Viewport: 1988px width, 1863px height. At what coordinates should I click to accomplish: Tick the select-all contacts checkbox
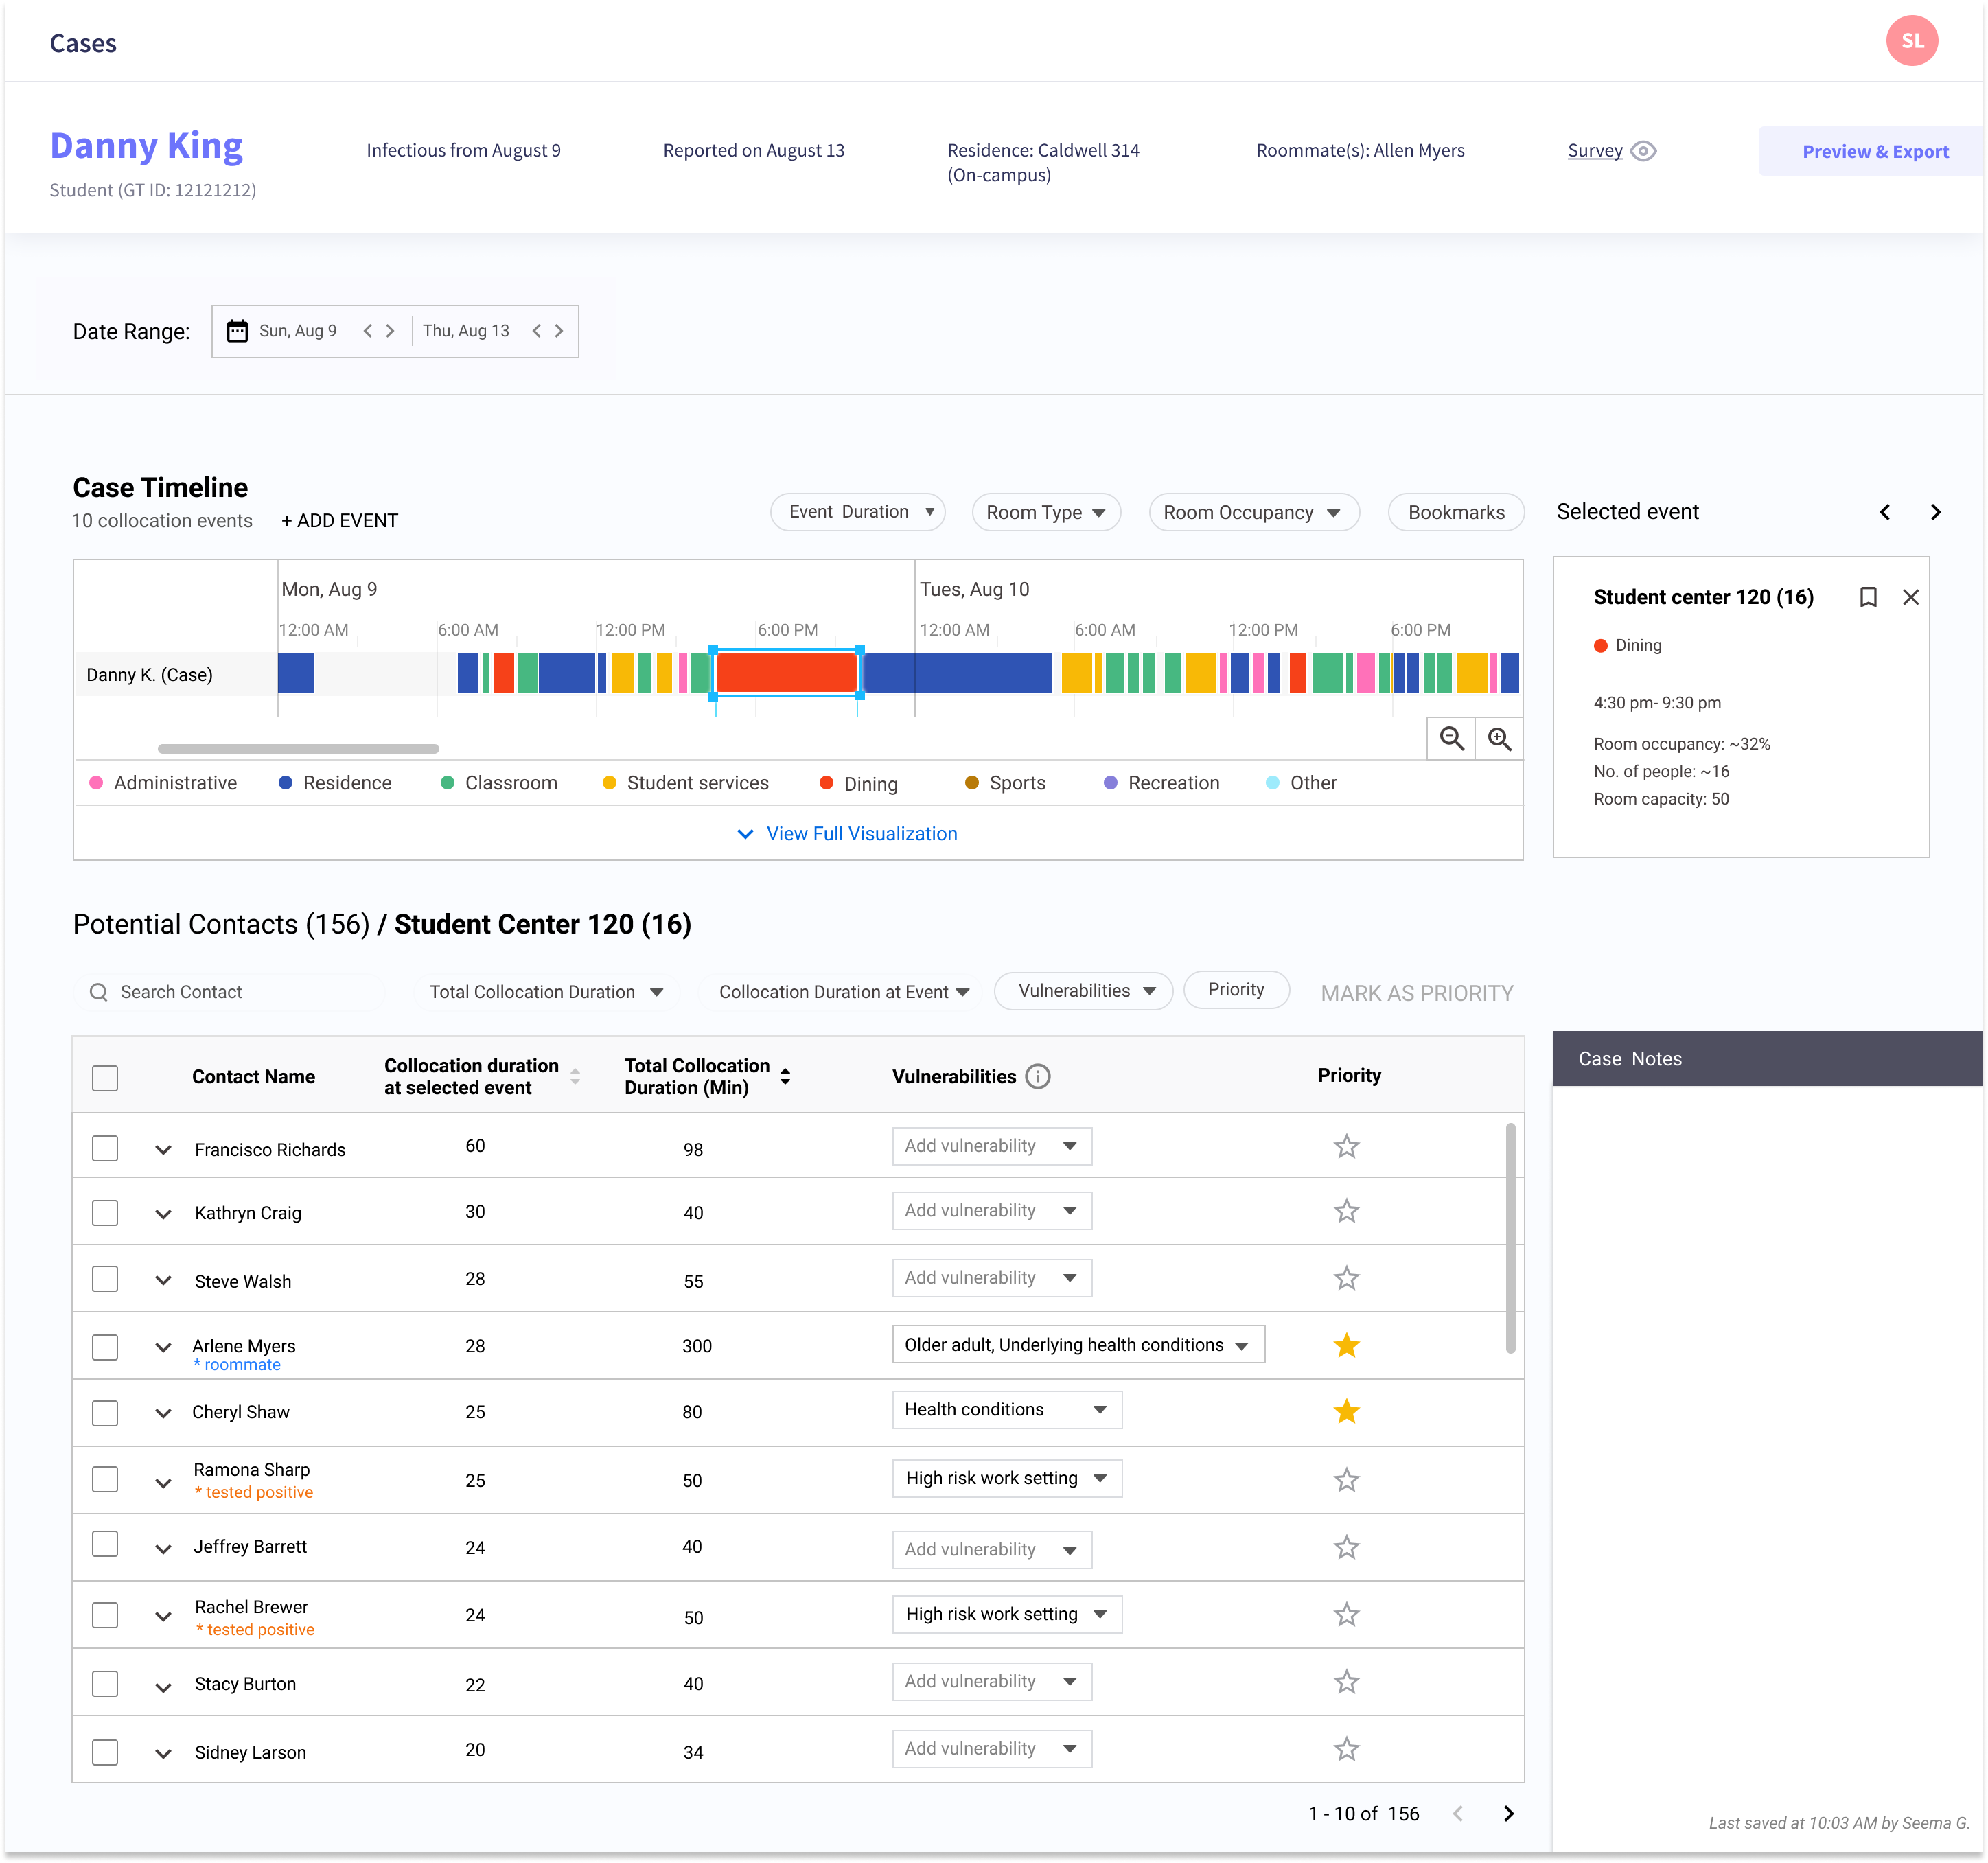pos(105,1077)
